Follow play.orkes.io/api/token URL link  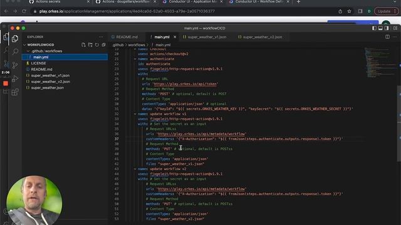[185, 84]
